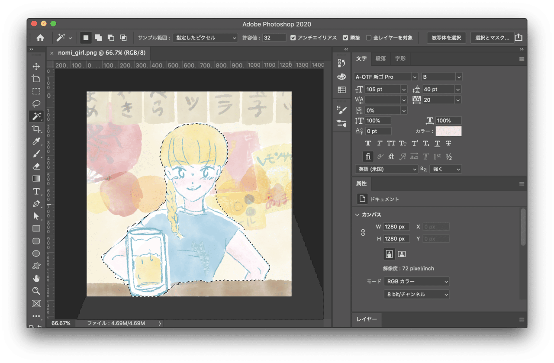
Task: Click the 選択とマスク... button
Action: click(x=492, y=38)
